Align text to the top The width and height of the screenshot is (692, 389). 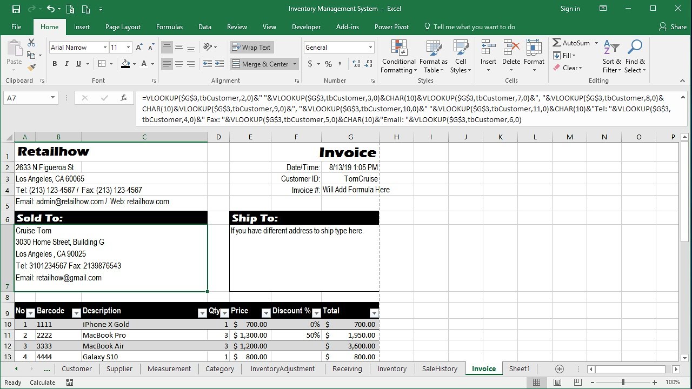pos(167,48)
